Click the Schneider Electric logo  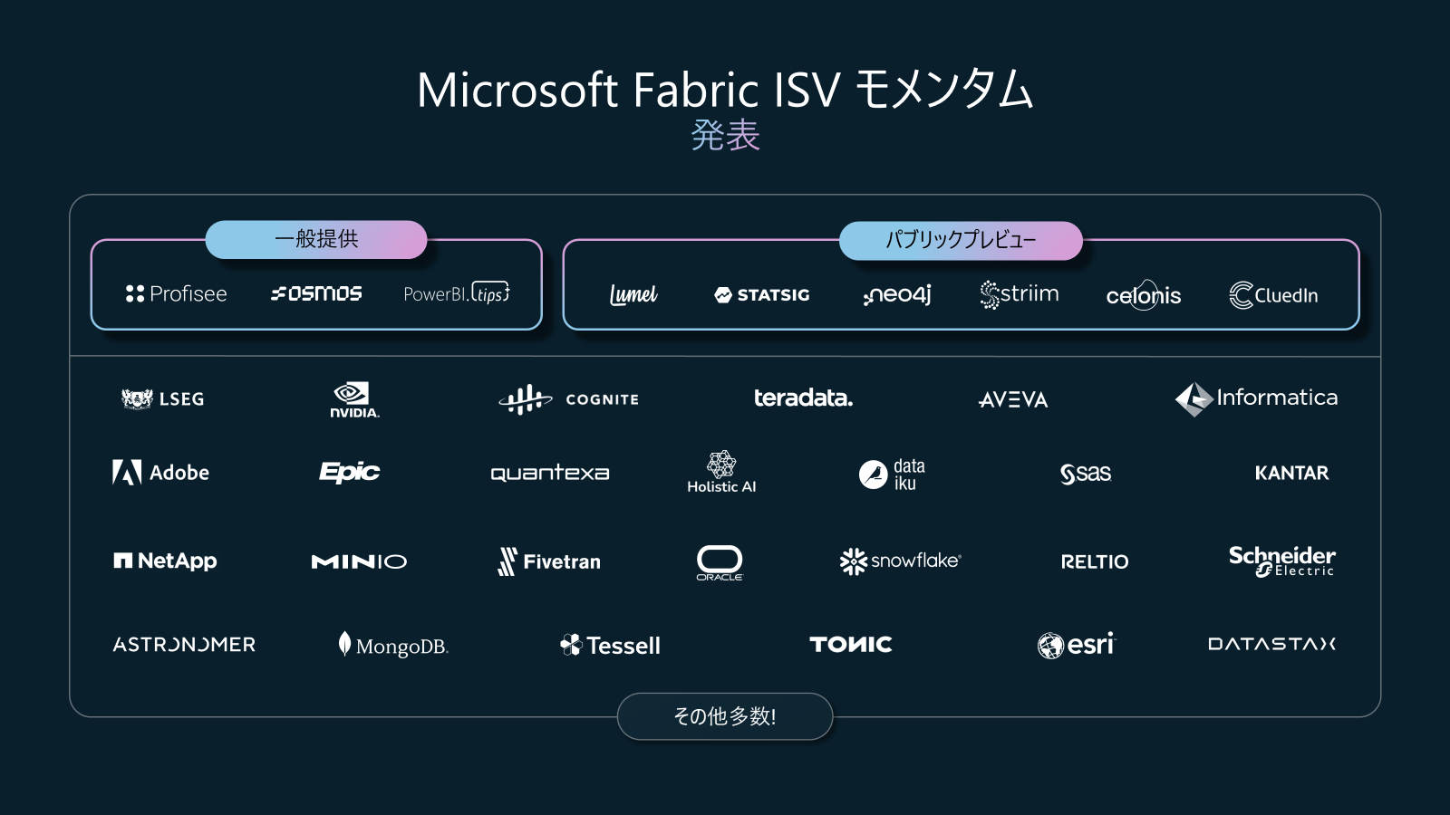pyautogui.click(x=1281, y=561)
